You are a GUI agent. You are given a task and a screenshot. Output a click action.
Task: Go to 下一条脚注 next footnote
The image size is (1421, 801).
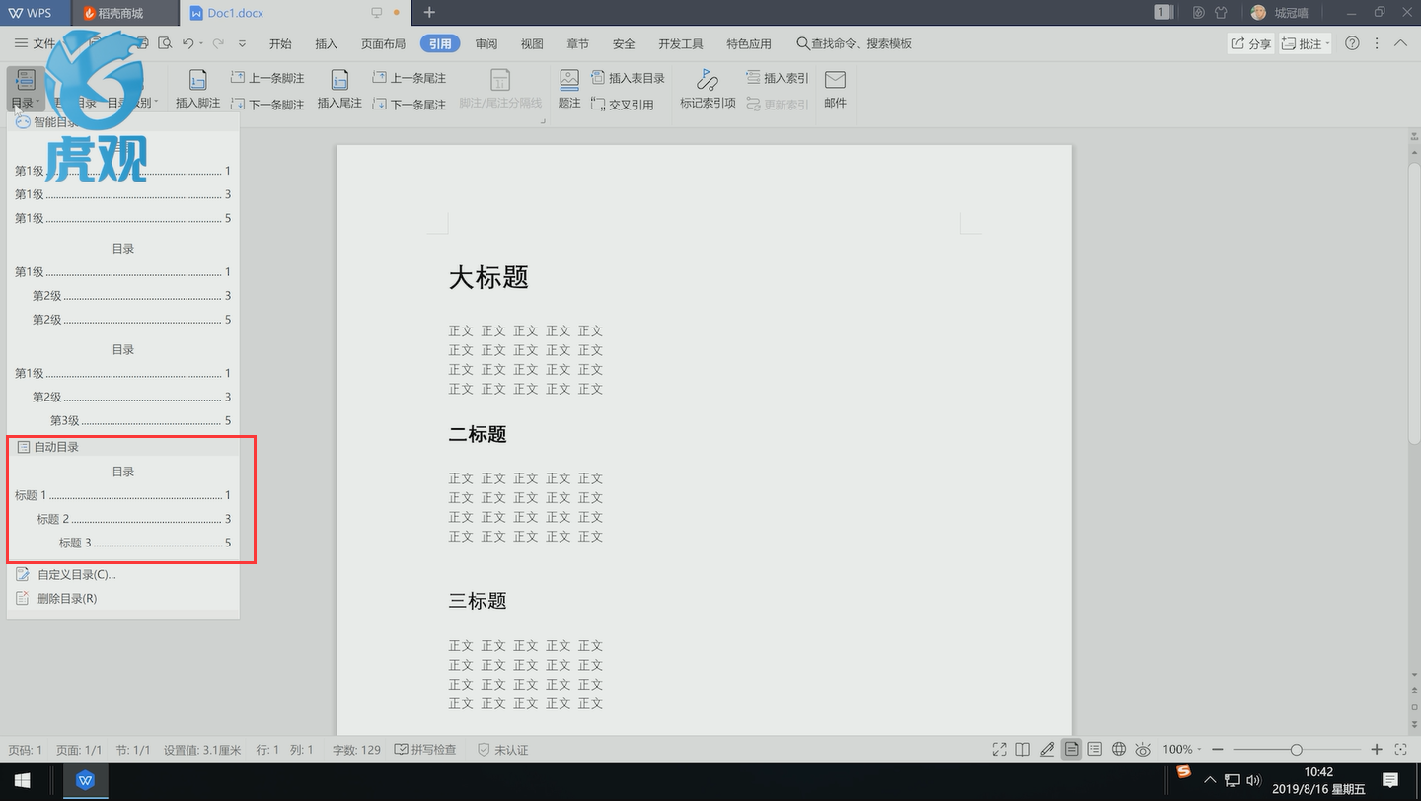pos(267,104)
